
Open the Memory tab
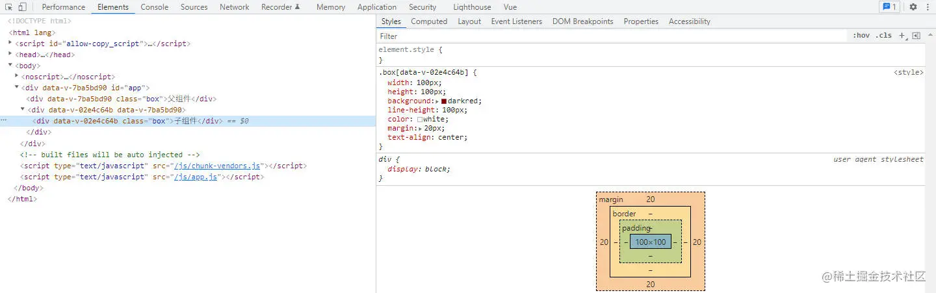pyautogui.click(x=331, y=7)
